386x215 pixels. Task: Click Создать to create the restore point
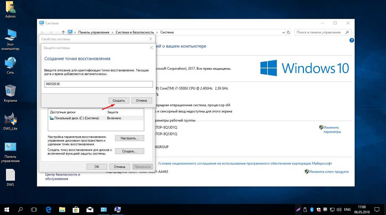click(x=119, y=101)
